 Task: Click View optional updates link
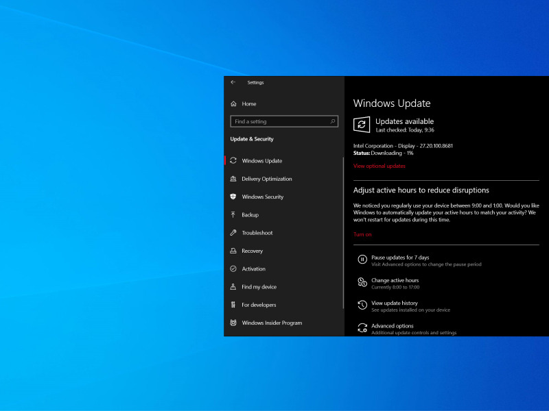pyautogui.click(x=379, y=166)
